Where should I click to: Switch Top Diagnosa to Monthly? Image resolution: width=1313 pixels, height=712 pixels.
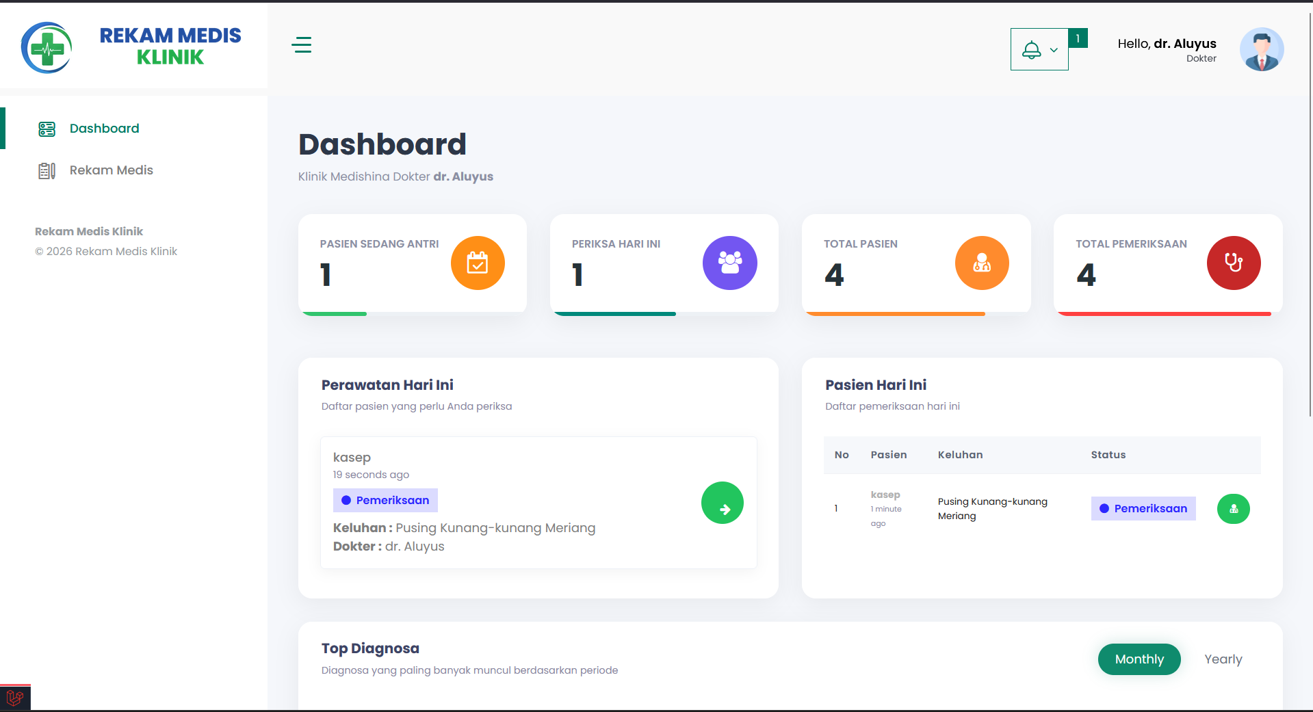[x=1139, y=659]
